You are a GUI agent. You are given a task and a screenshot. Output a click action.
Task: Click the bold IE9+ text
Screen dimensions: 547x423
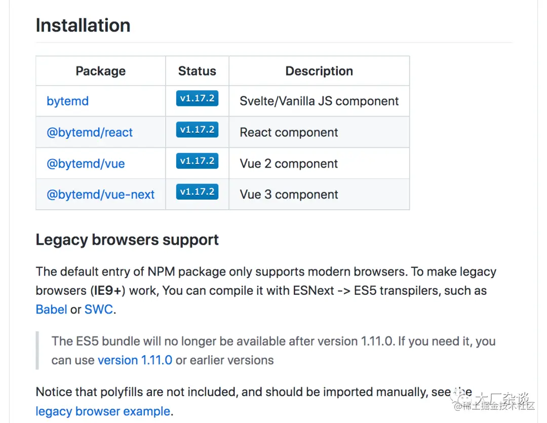[x=109, y=291]
